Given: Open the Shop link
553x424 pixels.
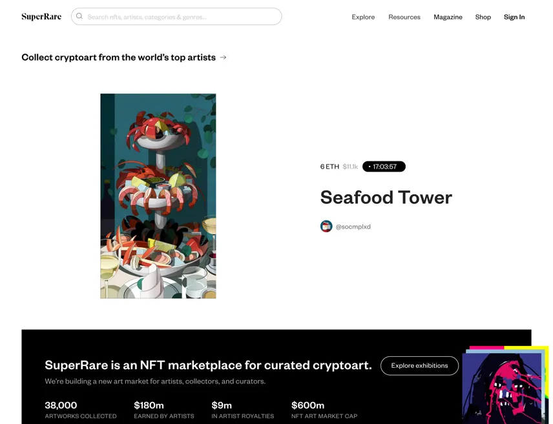Looking at the screenshot, I should (x=483, y=17).
